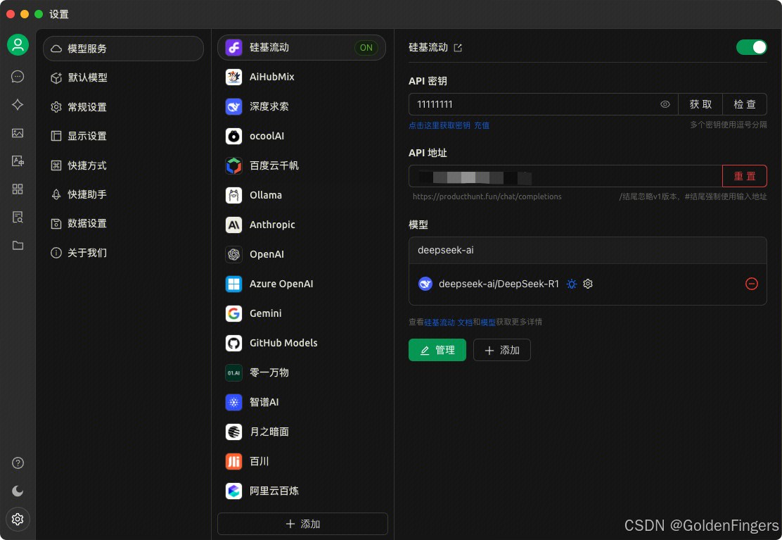Open 默认模型 settings section

(123, 77)
